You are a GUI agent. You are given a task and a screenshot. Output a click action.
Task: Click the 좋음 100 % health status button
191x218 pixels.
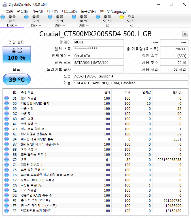(17, 54)
